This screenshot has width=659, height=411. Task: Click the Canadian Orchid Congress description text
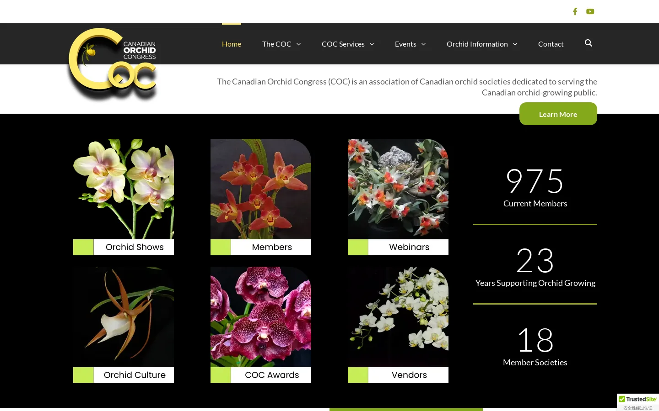[407, 87]
